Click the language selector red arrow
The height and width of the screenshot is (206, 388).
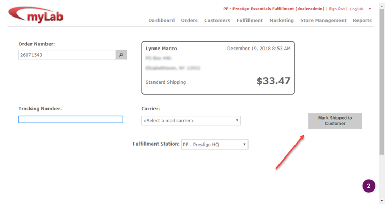coord(370,9)
